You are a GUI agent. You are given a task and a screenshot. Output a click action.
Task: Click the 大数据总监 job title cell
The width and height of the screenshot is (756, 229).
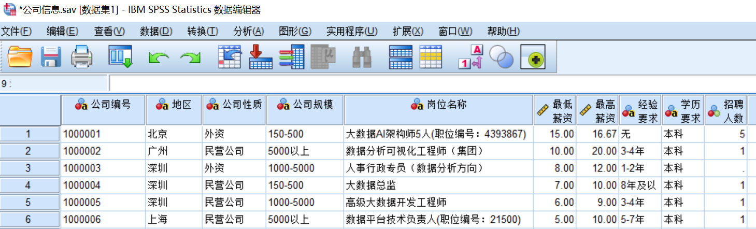(x=439, y=185)
